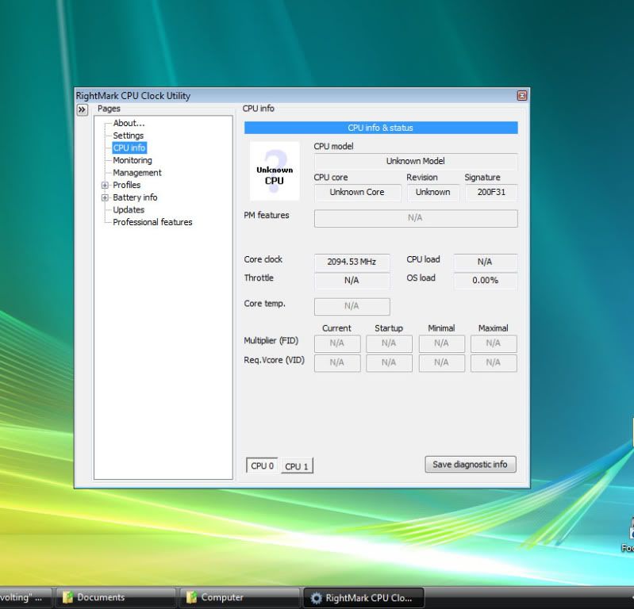Click Save diagnostic info button

471,465
